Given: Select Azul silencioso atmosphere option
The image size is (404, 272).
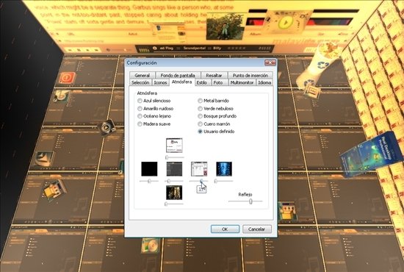Looking at the screenshot, I should click(x=154, y=101).
